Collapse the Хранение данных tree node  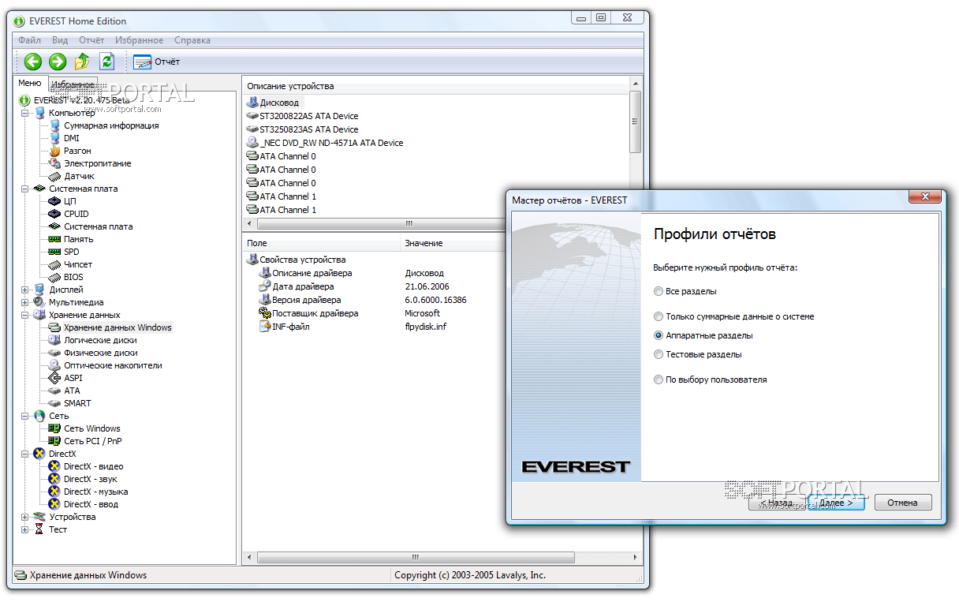point(25,315)
